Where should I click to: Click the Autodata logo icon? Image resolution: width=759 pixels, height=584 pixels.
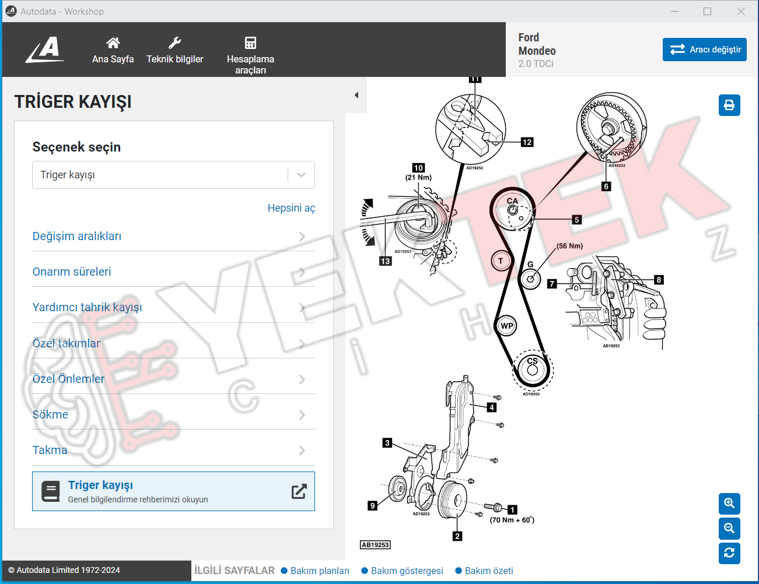click(x=45, y=50)
